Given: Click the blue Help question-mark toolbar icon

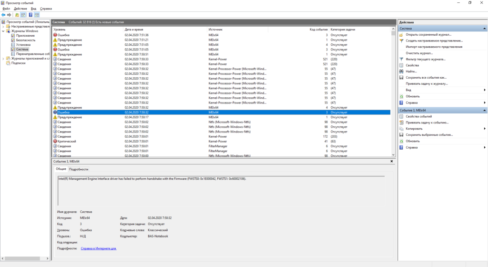Looking at the screenshot, I should tap(30, 15).
